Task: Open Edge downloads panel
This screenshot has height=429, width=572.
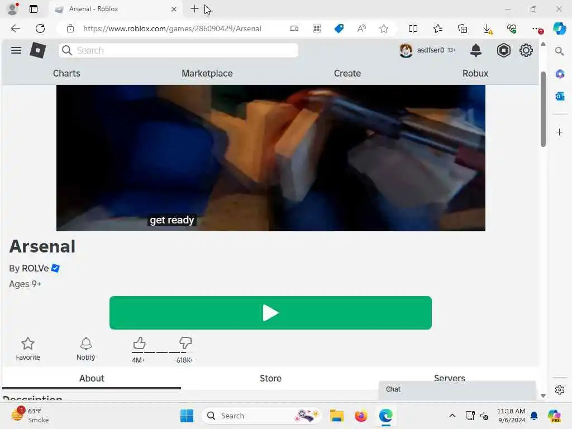Action: pos(487,28)
